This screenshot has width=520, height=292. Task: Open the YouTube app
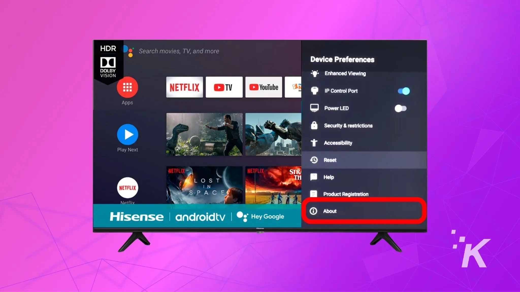(264, 87)
